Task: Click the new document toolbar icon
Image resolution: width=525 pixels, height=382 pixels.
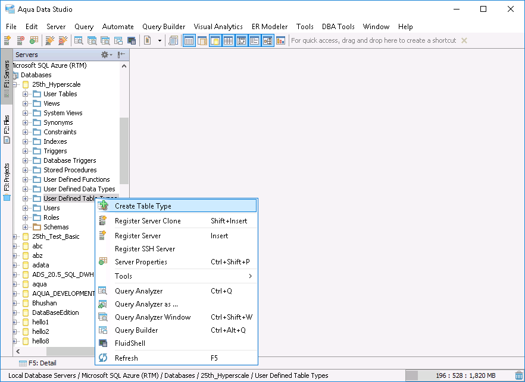Action: (x=148, y=40)
